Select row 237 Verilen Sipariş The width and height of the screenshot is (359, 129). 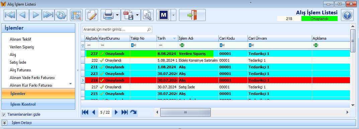point(217,54)
